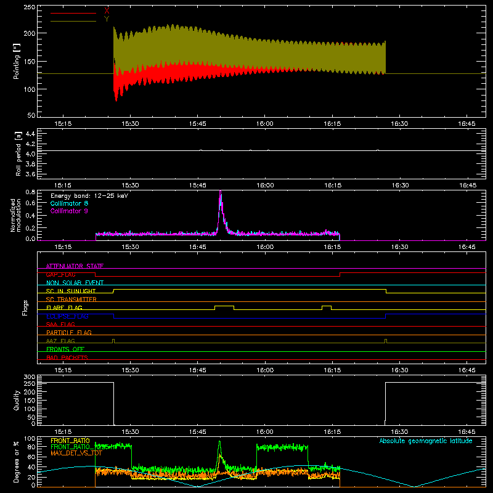Select the PARTICLE_FLAG label
This screenshot has height=493, width=493.
pyautogui.click(x=69, y=332)
